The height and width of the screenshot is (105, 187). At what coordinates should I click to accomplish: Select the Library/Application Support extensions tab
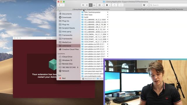(x=91, y=9)
